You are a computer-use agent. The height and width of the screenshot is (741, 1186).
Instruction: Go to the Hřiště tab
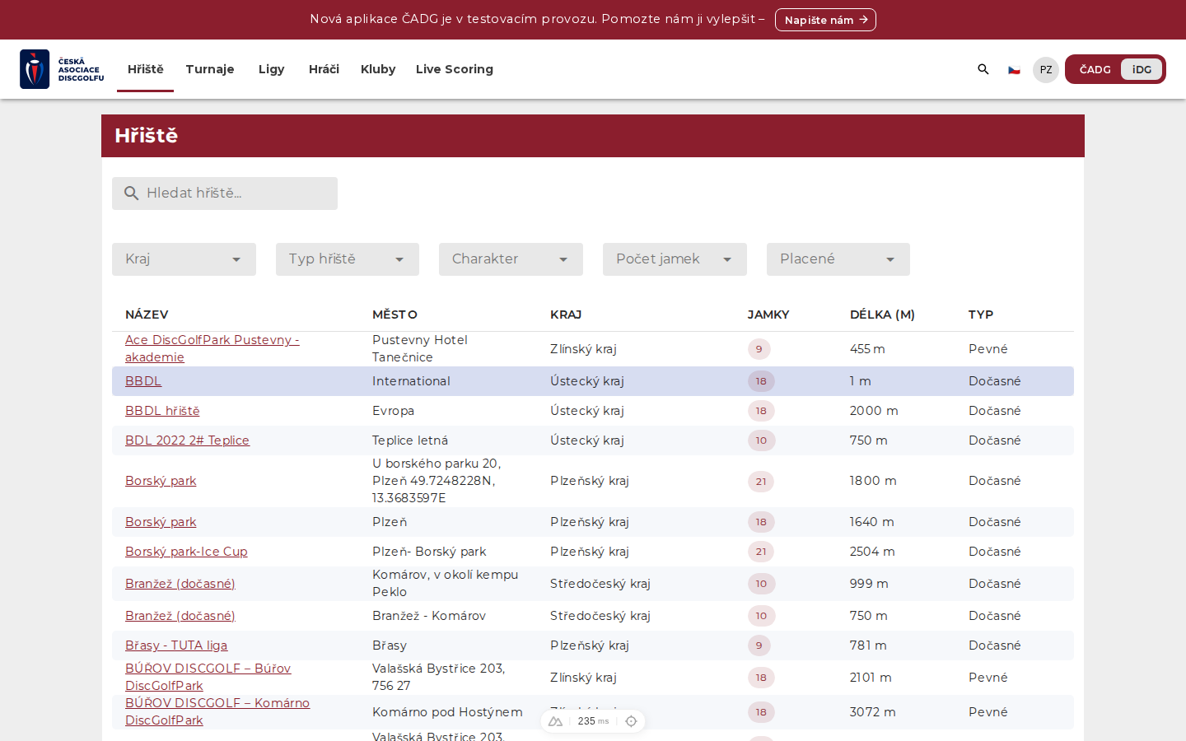pos(146,69)
